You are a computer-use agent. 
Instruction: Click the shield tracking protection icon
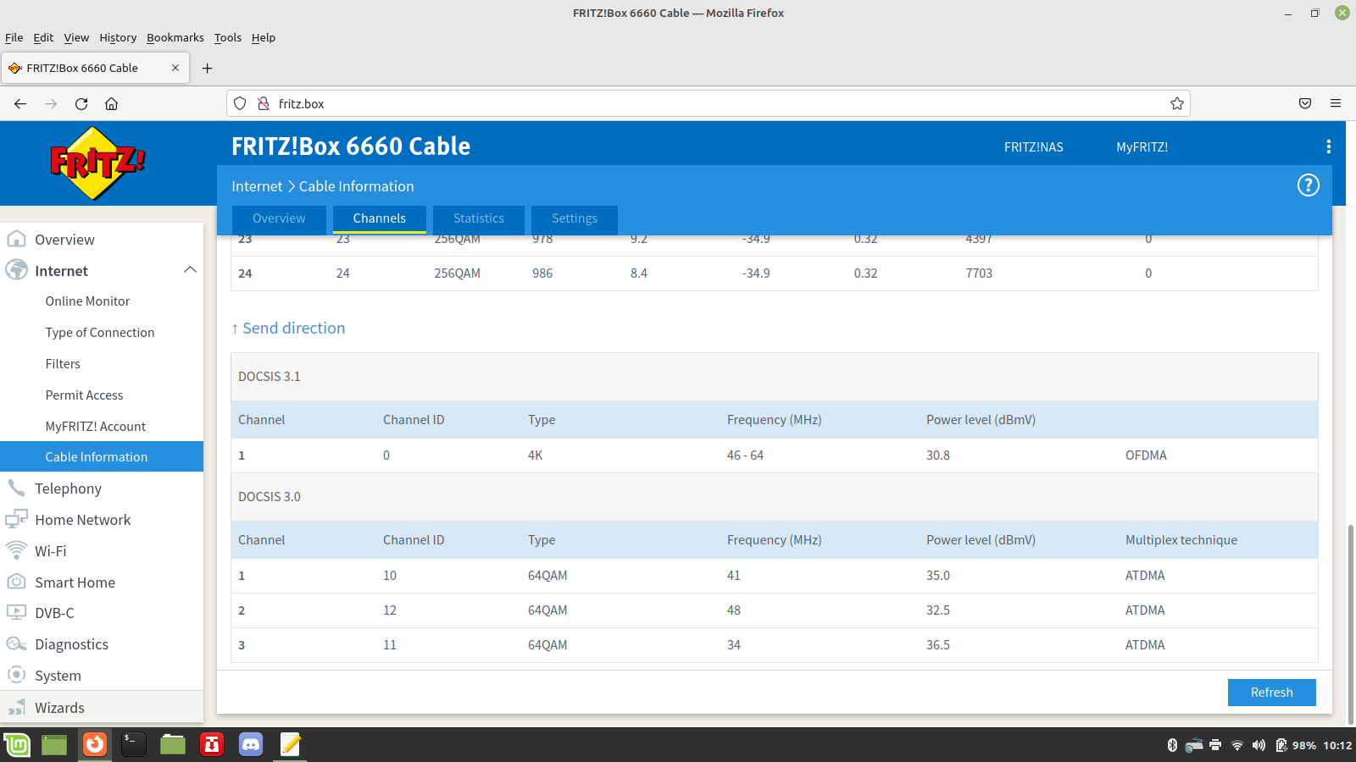[240, 103]
